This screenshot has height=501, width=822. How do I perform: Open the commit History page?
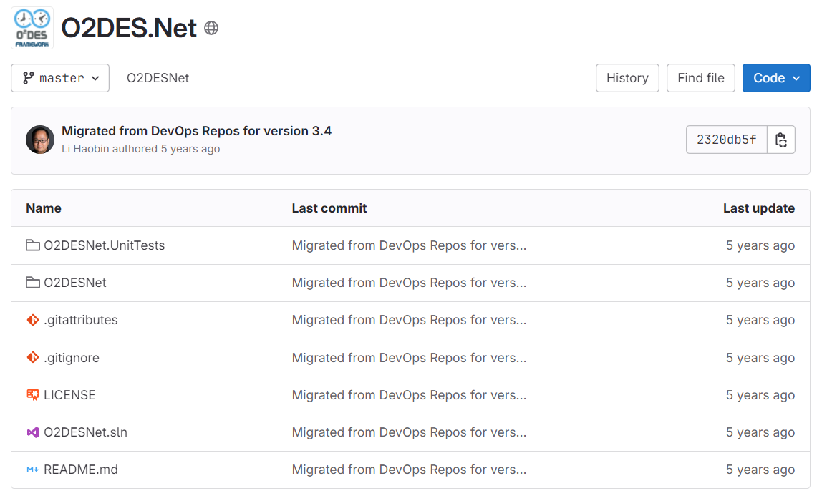(627, 78)
